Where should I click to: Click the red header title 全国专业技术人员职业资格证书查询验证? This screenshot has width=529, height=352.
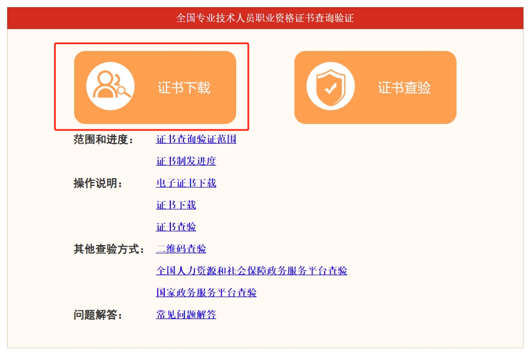265,18
